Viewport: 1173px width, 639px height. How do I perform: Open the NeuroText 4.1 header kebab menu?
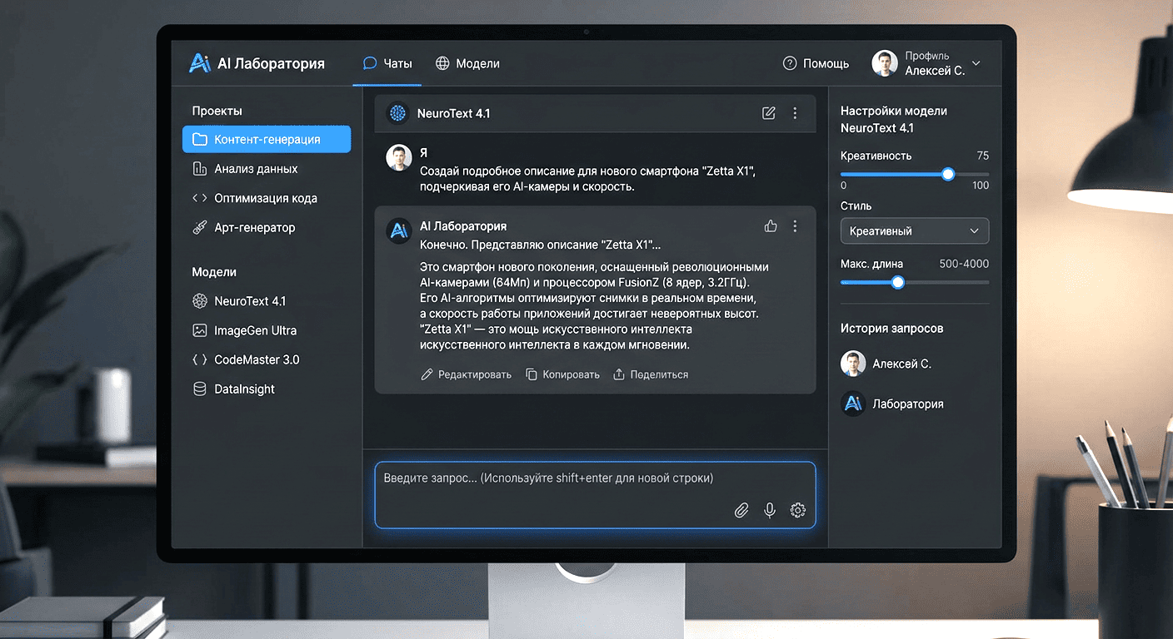795,113
